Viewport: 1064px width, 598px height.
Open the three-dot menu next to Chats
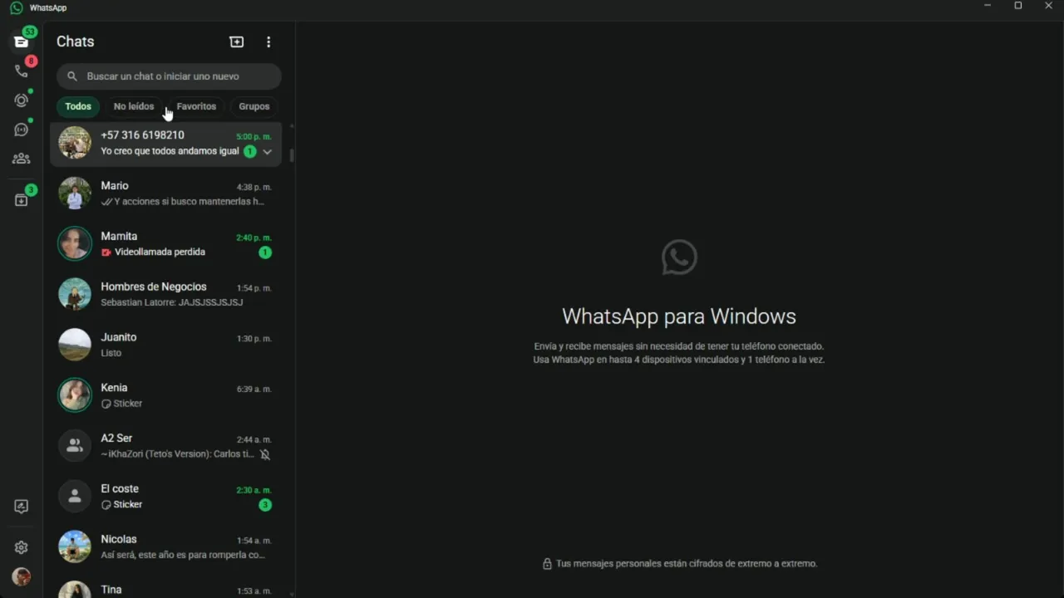click(x=268, y=42)
